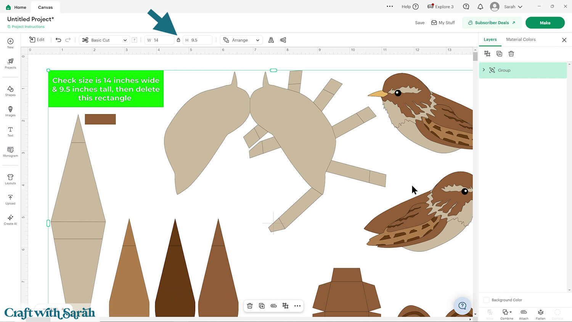Open the notifications bell
Screen dimensions: 572x322
click(x=480, y=6)
